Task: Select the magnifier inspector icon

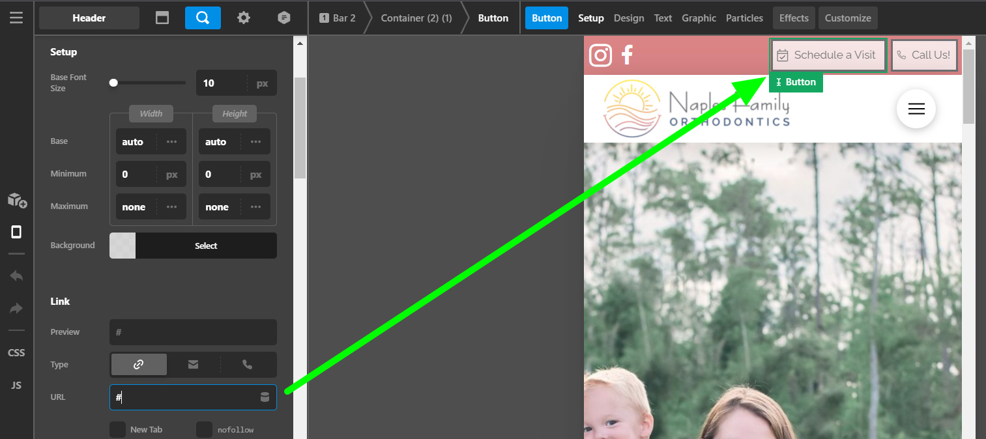Action: [203, 18]
